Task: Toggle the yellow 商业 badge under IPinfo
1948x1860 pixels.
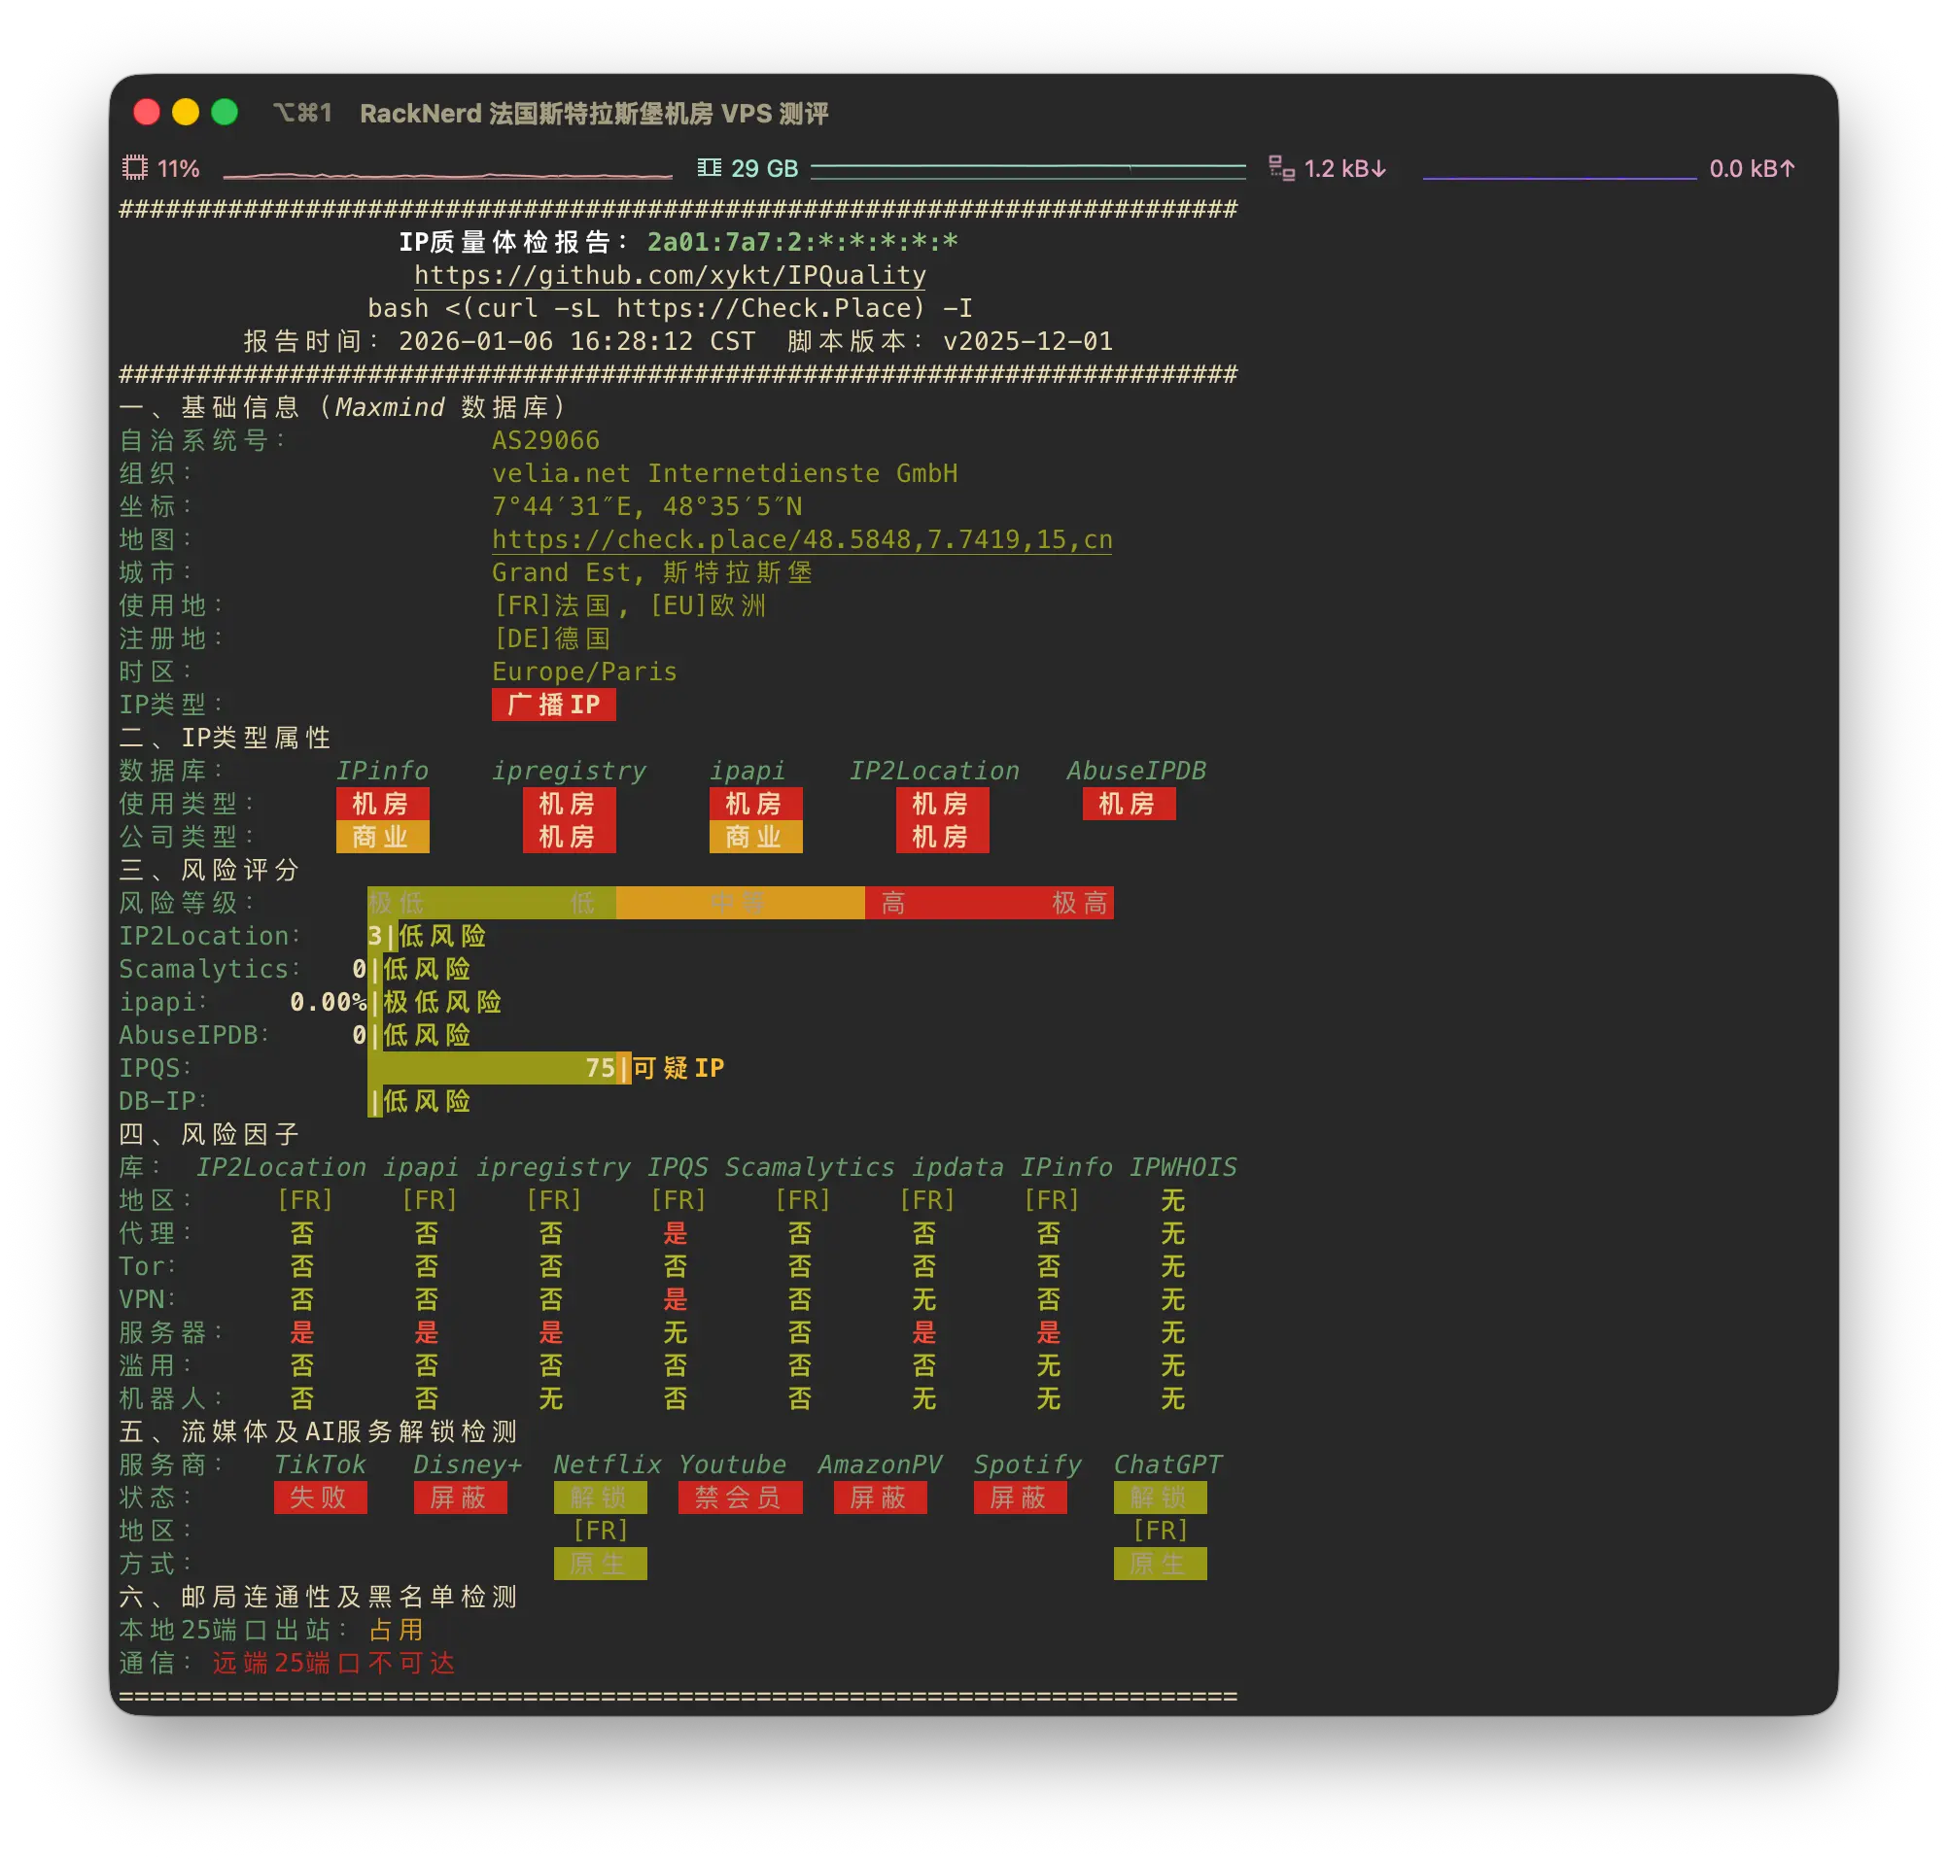Action: [383, 837]
